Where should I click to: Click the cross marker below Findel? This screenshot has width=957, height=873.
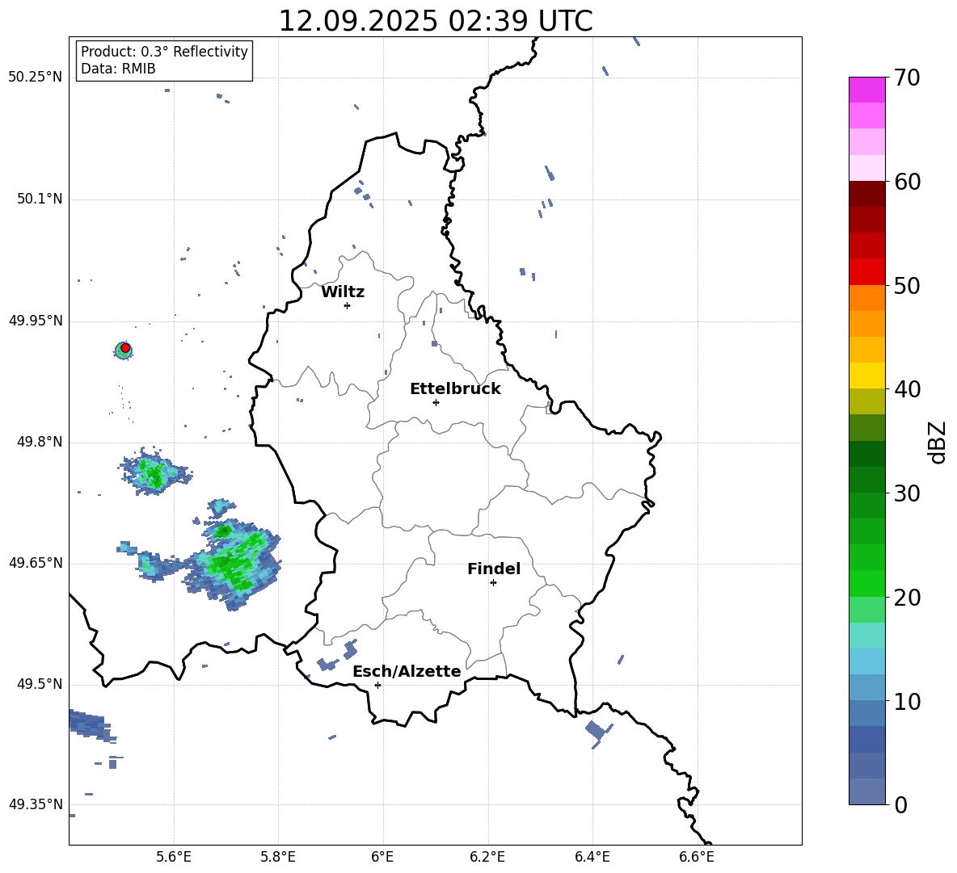click(493, 583)
